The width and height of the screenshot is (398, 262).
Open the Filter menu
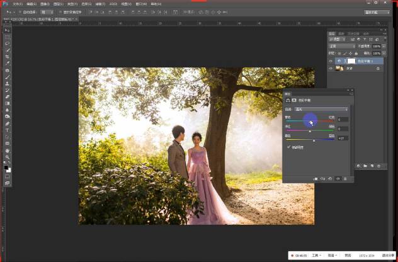click(x=99, y=3)
